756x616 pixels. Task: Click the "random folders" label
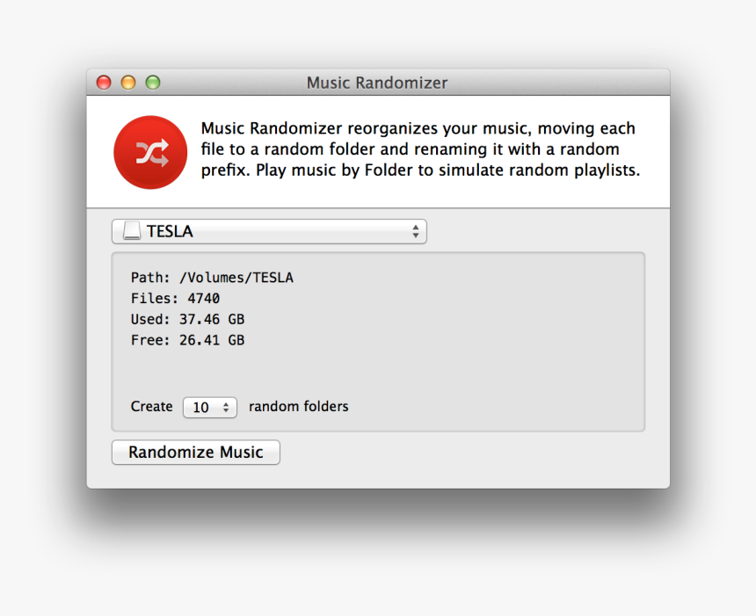(x=299, y=406)
